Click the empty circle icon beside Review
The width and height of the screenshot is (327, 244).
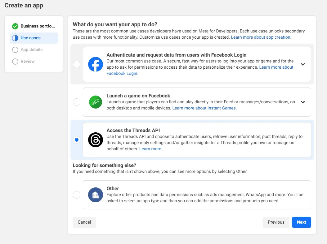(15, 61)
